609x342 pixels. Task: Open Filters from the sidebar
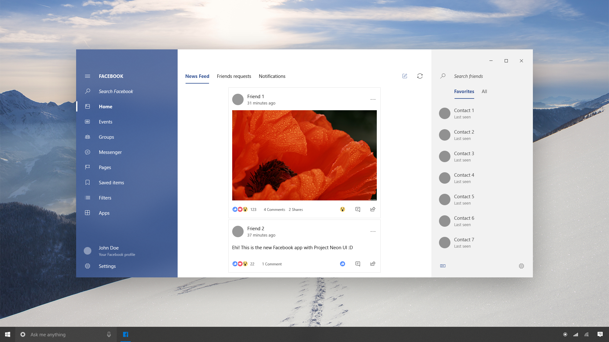pyautogui.click(x=127, y=198)
